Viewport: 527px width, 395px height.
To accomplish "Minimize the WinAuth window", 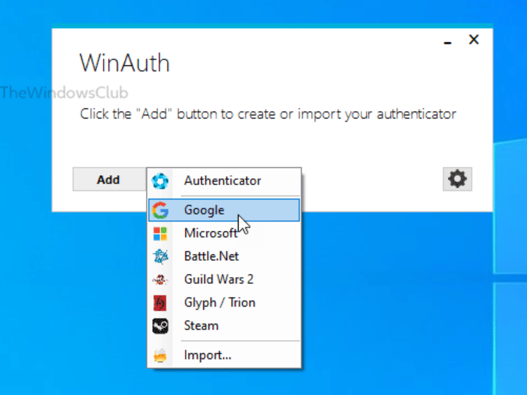I will tap(448, 43).
